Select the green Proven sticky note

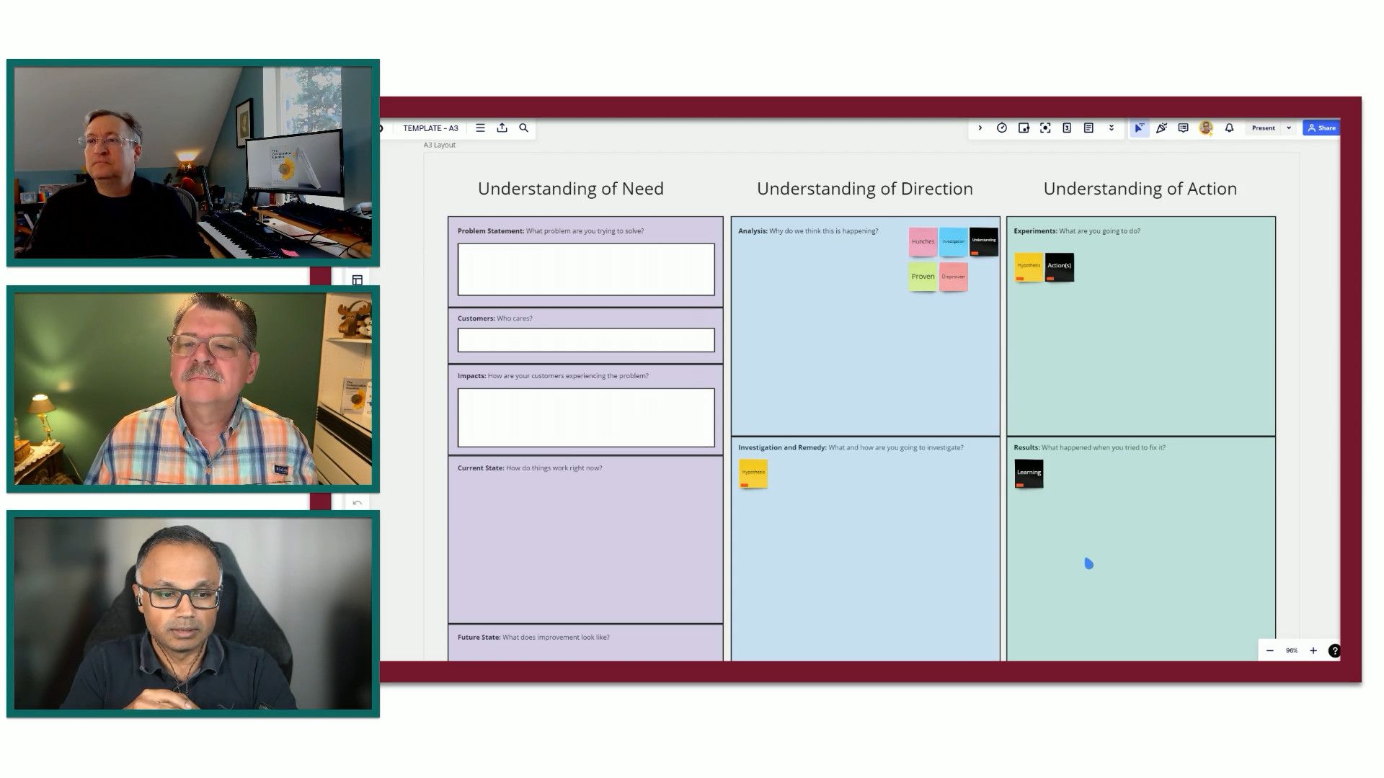(923, 277)
